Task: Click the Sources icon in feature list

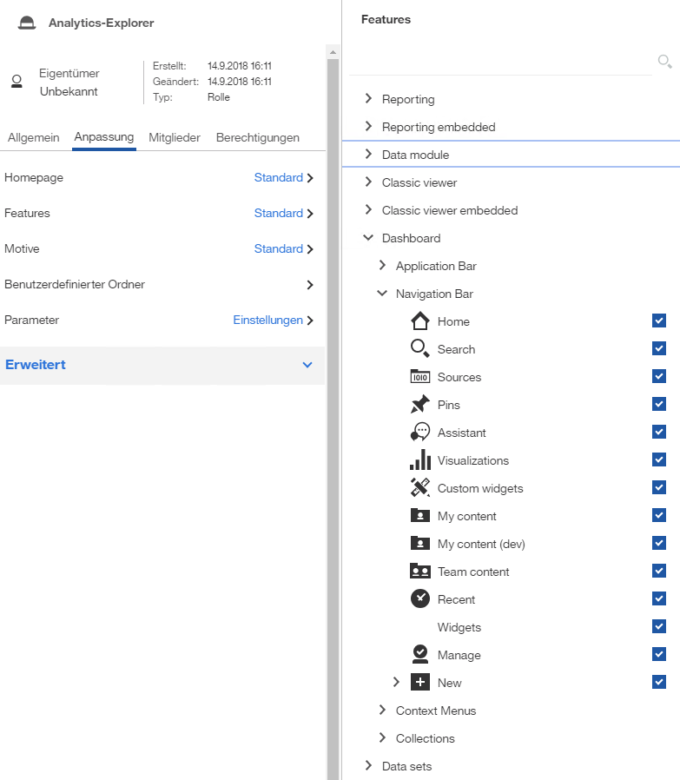Action: click(420, 377)
